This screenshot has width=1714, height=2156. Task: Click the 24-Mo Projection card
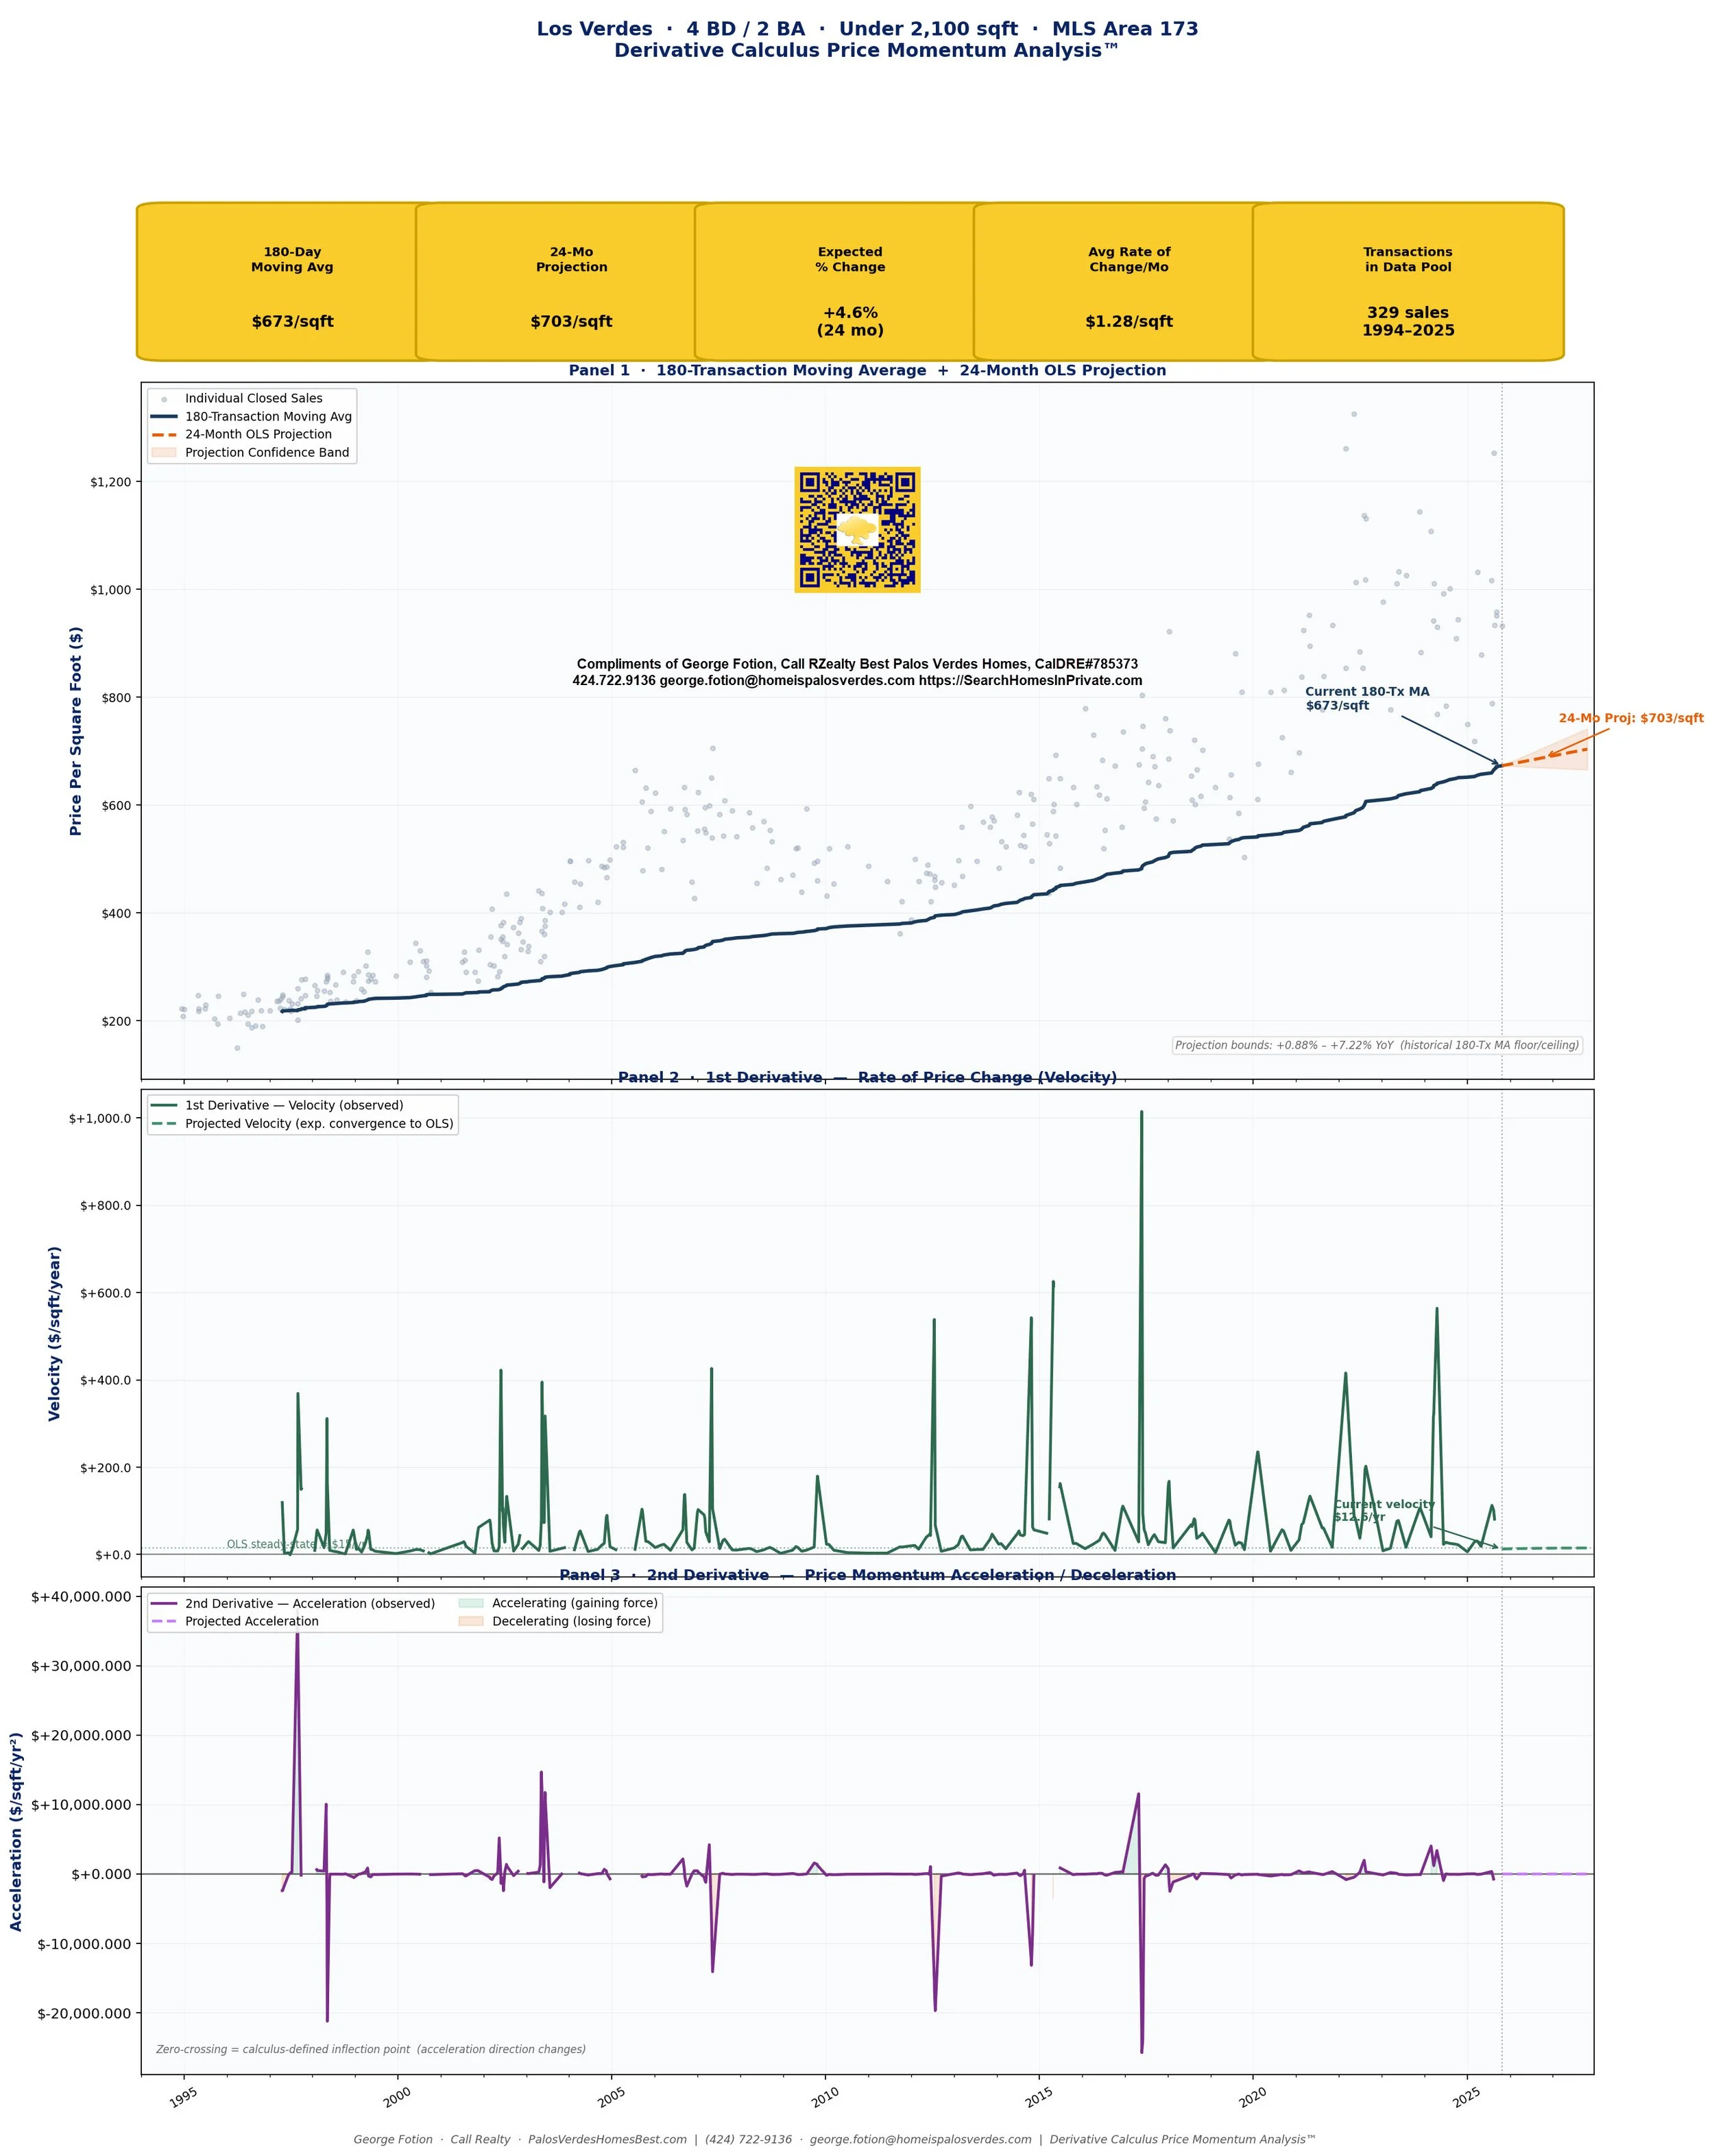coord(571,282)
